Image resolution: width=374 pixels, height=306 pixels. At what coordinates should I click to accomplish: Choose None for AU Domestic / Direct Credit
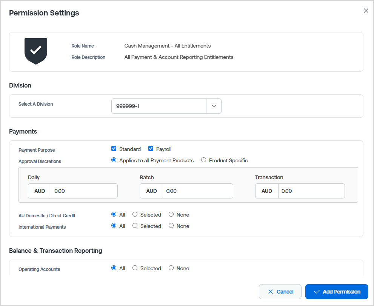[171, 214]
